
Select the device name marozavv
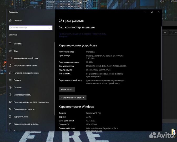91,52
